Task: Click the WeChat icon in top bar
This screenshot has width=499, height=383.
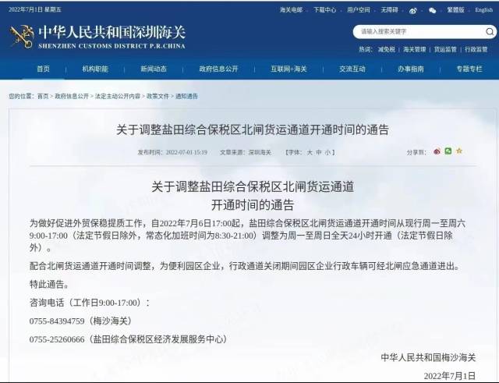Action: point(433,10)
